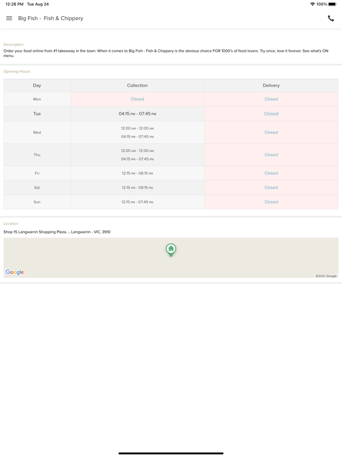Tap Sunday's Closed delivery link
This screenshot has height=457, width=342.
[x=271, y=202]
